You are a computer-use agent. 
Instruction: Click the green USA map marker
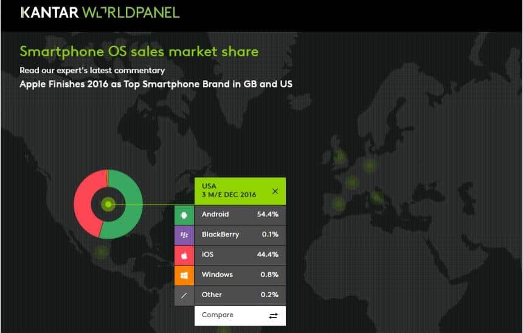[x=108, y=204]
